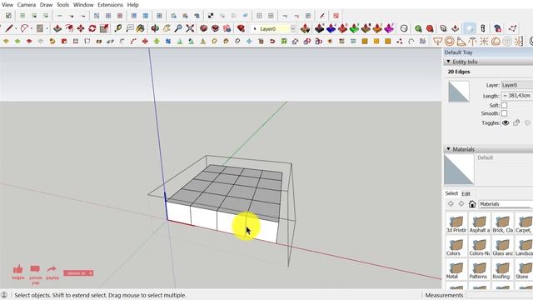
Task: Open the red ruby Extension Manager icon
Action: [241, 28]
